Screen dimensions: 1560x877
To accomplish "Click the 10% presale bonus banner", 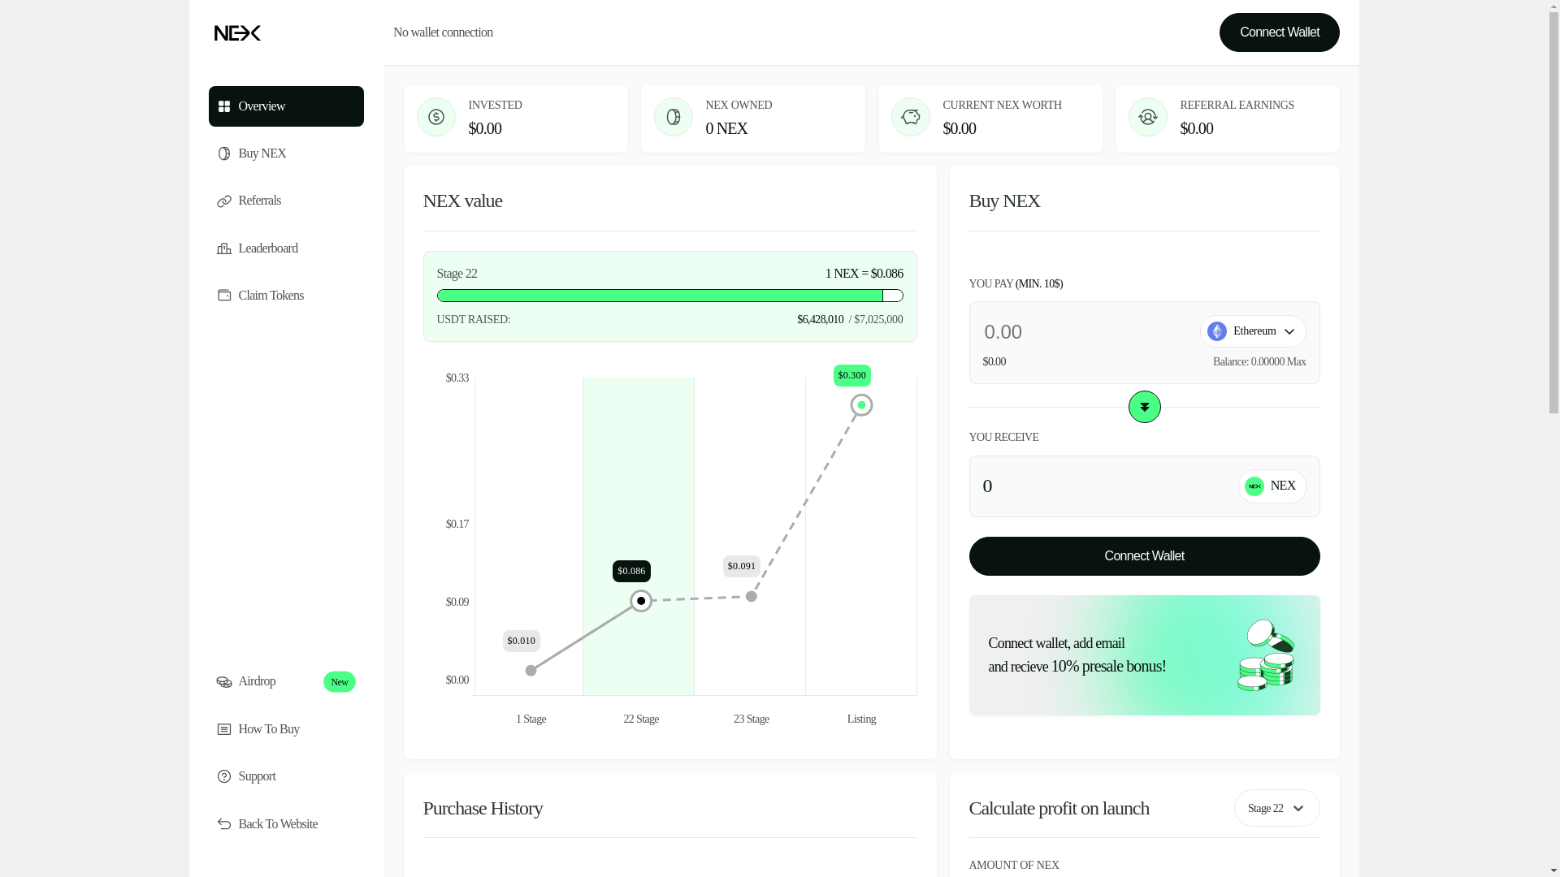I will click(x=1144, y=655).
